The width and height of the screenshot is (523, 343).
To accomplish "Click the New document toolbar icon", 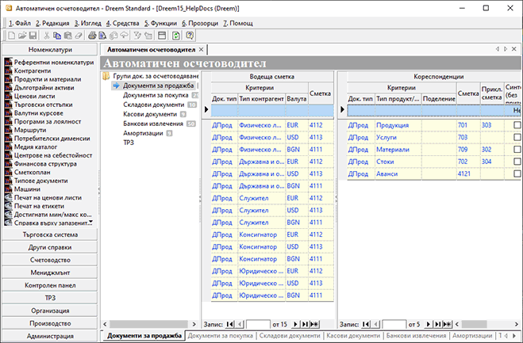I will 12,36.
